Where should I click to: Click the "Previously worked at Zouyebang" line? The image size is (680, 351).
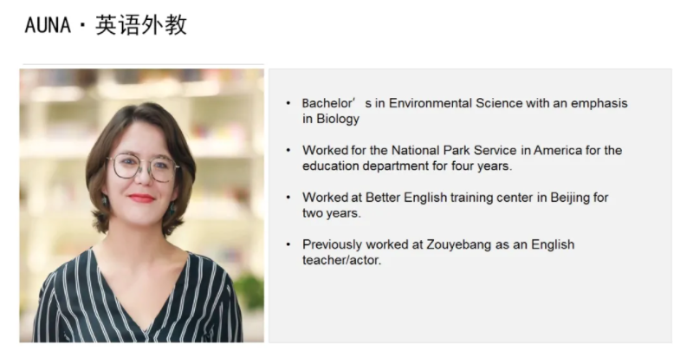[437, 244]
